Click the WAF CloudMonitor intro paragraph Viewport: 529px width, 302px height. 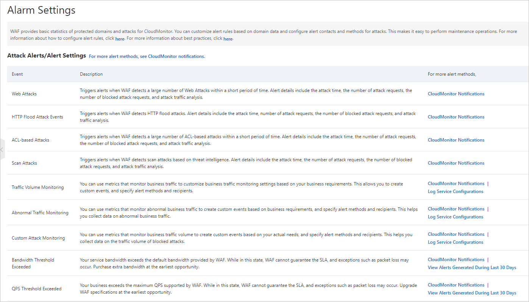(264, 35)
